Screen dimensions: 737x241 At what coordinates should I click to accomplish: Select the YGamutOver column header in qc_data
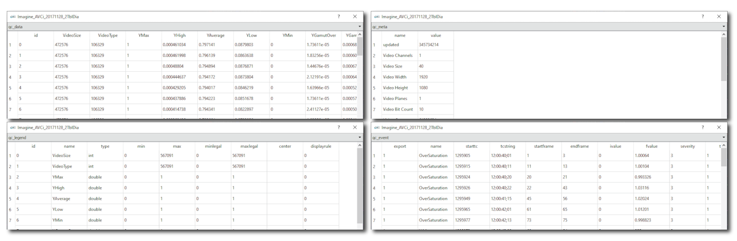pos(324,36)
